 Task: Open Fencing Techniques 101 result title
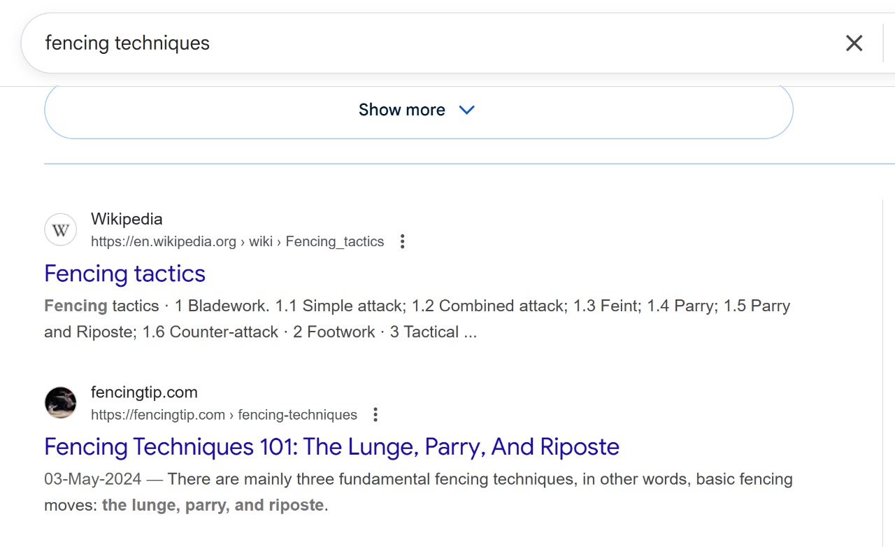[x=331, y=447]
